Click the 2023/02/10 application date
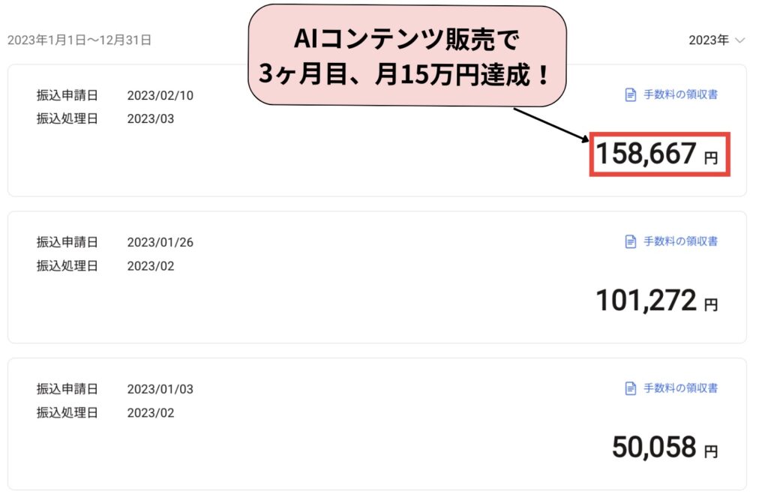The width and height of the screenshot is (768, 503). click(x=160, y=96)
